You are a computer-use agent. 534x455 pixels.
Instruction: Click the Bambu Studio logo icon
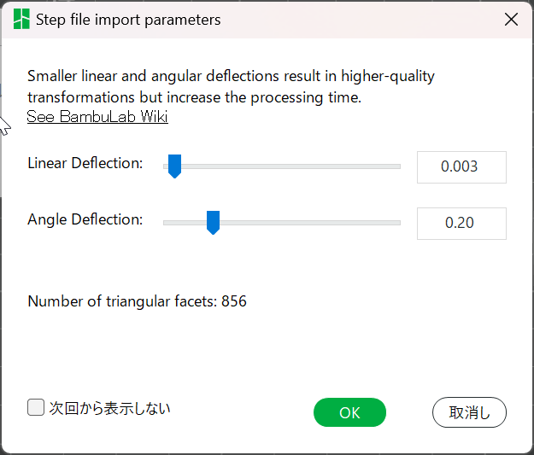point(21,20)
